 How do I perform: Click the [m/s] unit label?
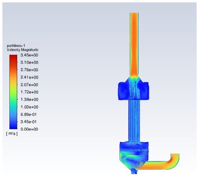click(12, 134)
